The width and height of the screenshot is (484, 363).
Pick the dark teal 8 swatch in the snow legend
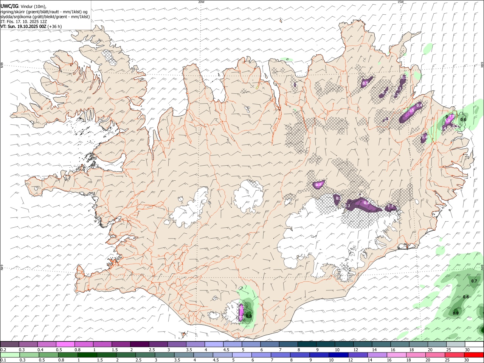tap(307, 344)
